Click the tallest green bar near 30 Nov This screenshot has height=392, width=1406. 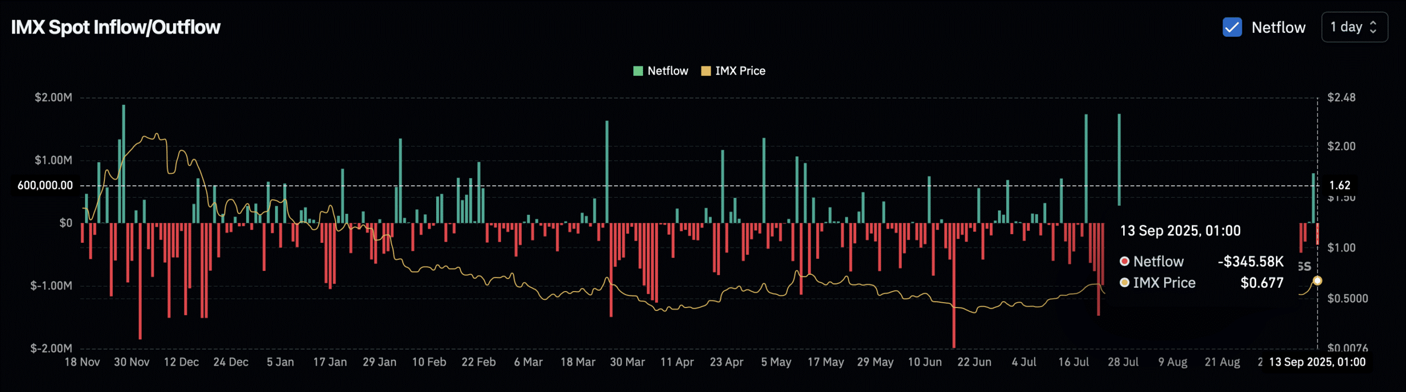tap(124, 164)
